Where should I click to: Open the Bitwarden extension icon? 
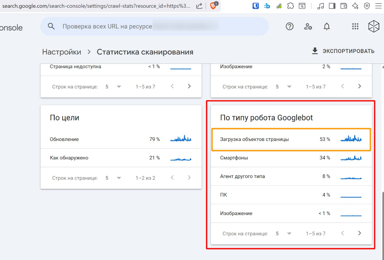pos(255,6)
